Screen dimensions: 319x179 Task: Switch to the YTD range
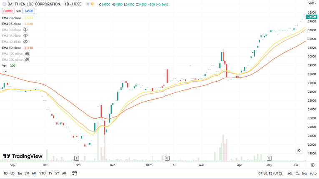(42, 173)
